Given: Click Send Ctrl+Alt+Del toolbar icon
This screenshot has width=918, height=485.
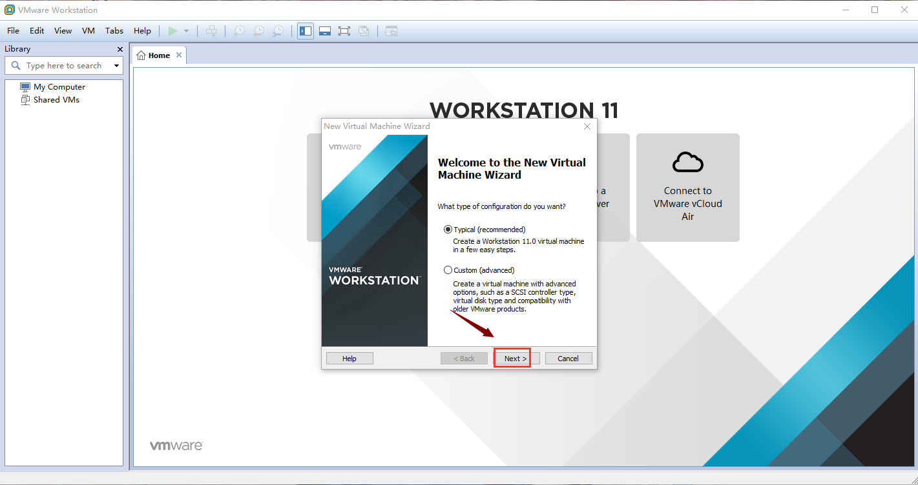Looking at the screenshot, I should (211, 31).
